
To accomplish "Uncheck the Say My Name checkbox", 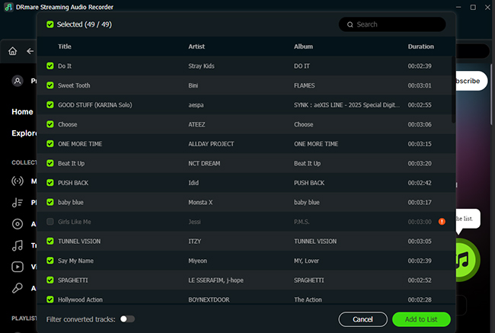I will click(49, 261).
